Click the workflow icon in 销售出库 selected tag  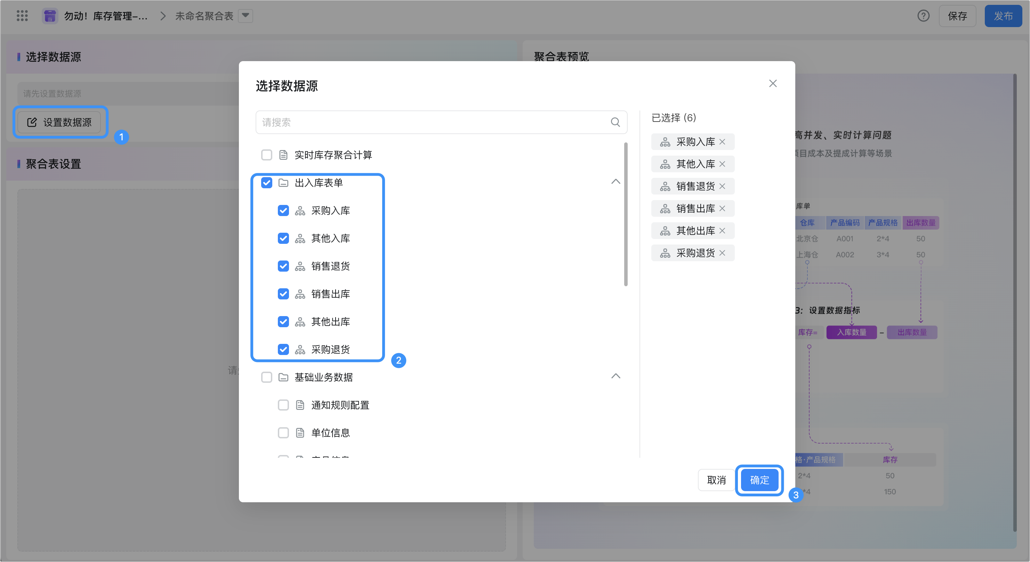pos(665,208)
